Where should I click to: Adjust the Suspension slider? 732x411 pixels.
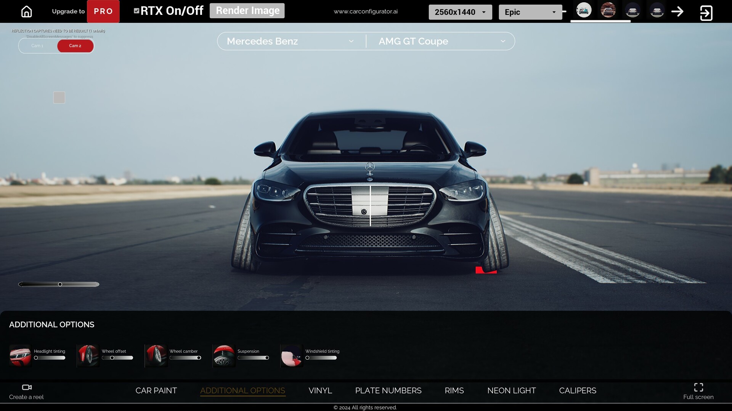[x=253, y=358]
